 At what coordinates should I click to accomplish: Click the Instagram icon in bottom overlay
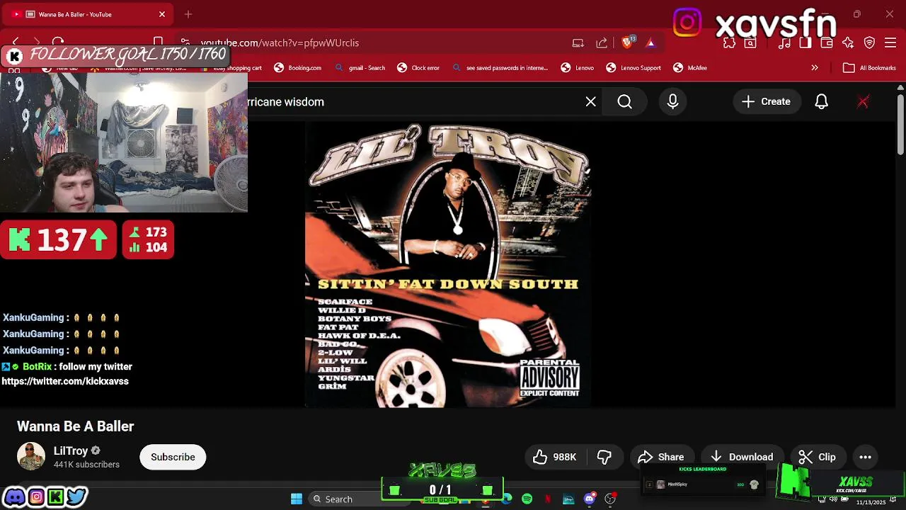coord(36,497)
